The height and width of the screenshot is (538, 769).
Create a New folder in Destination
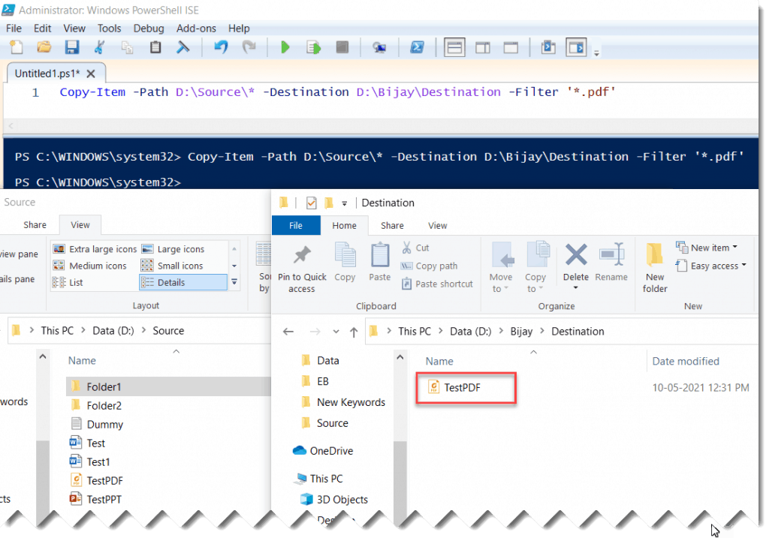tap(654, 265)
